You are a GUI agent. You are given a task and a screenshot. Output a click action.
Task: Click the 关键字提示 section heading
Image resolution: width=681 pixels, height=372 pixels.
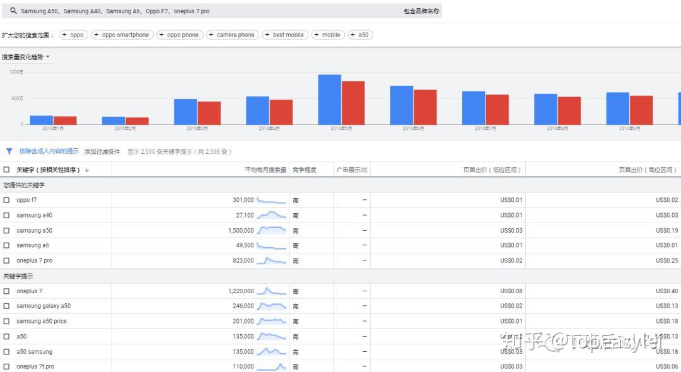click(18, 276)
